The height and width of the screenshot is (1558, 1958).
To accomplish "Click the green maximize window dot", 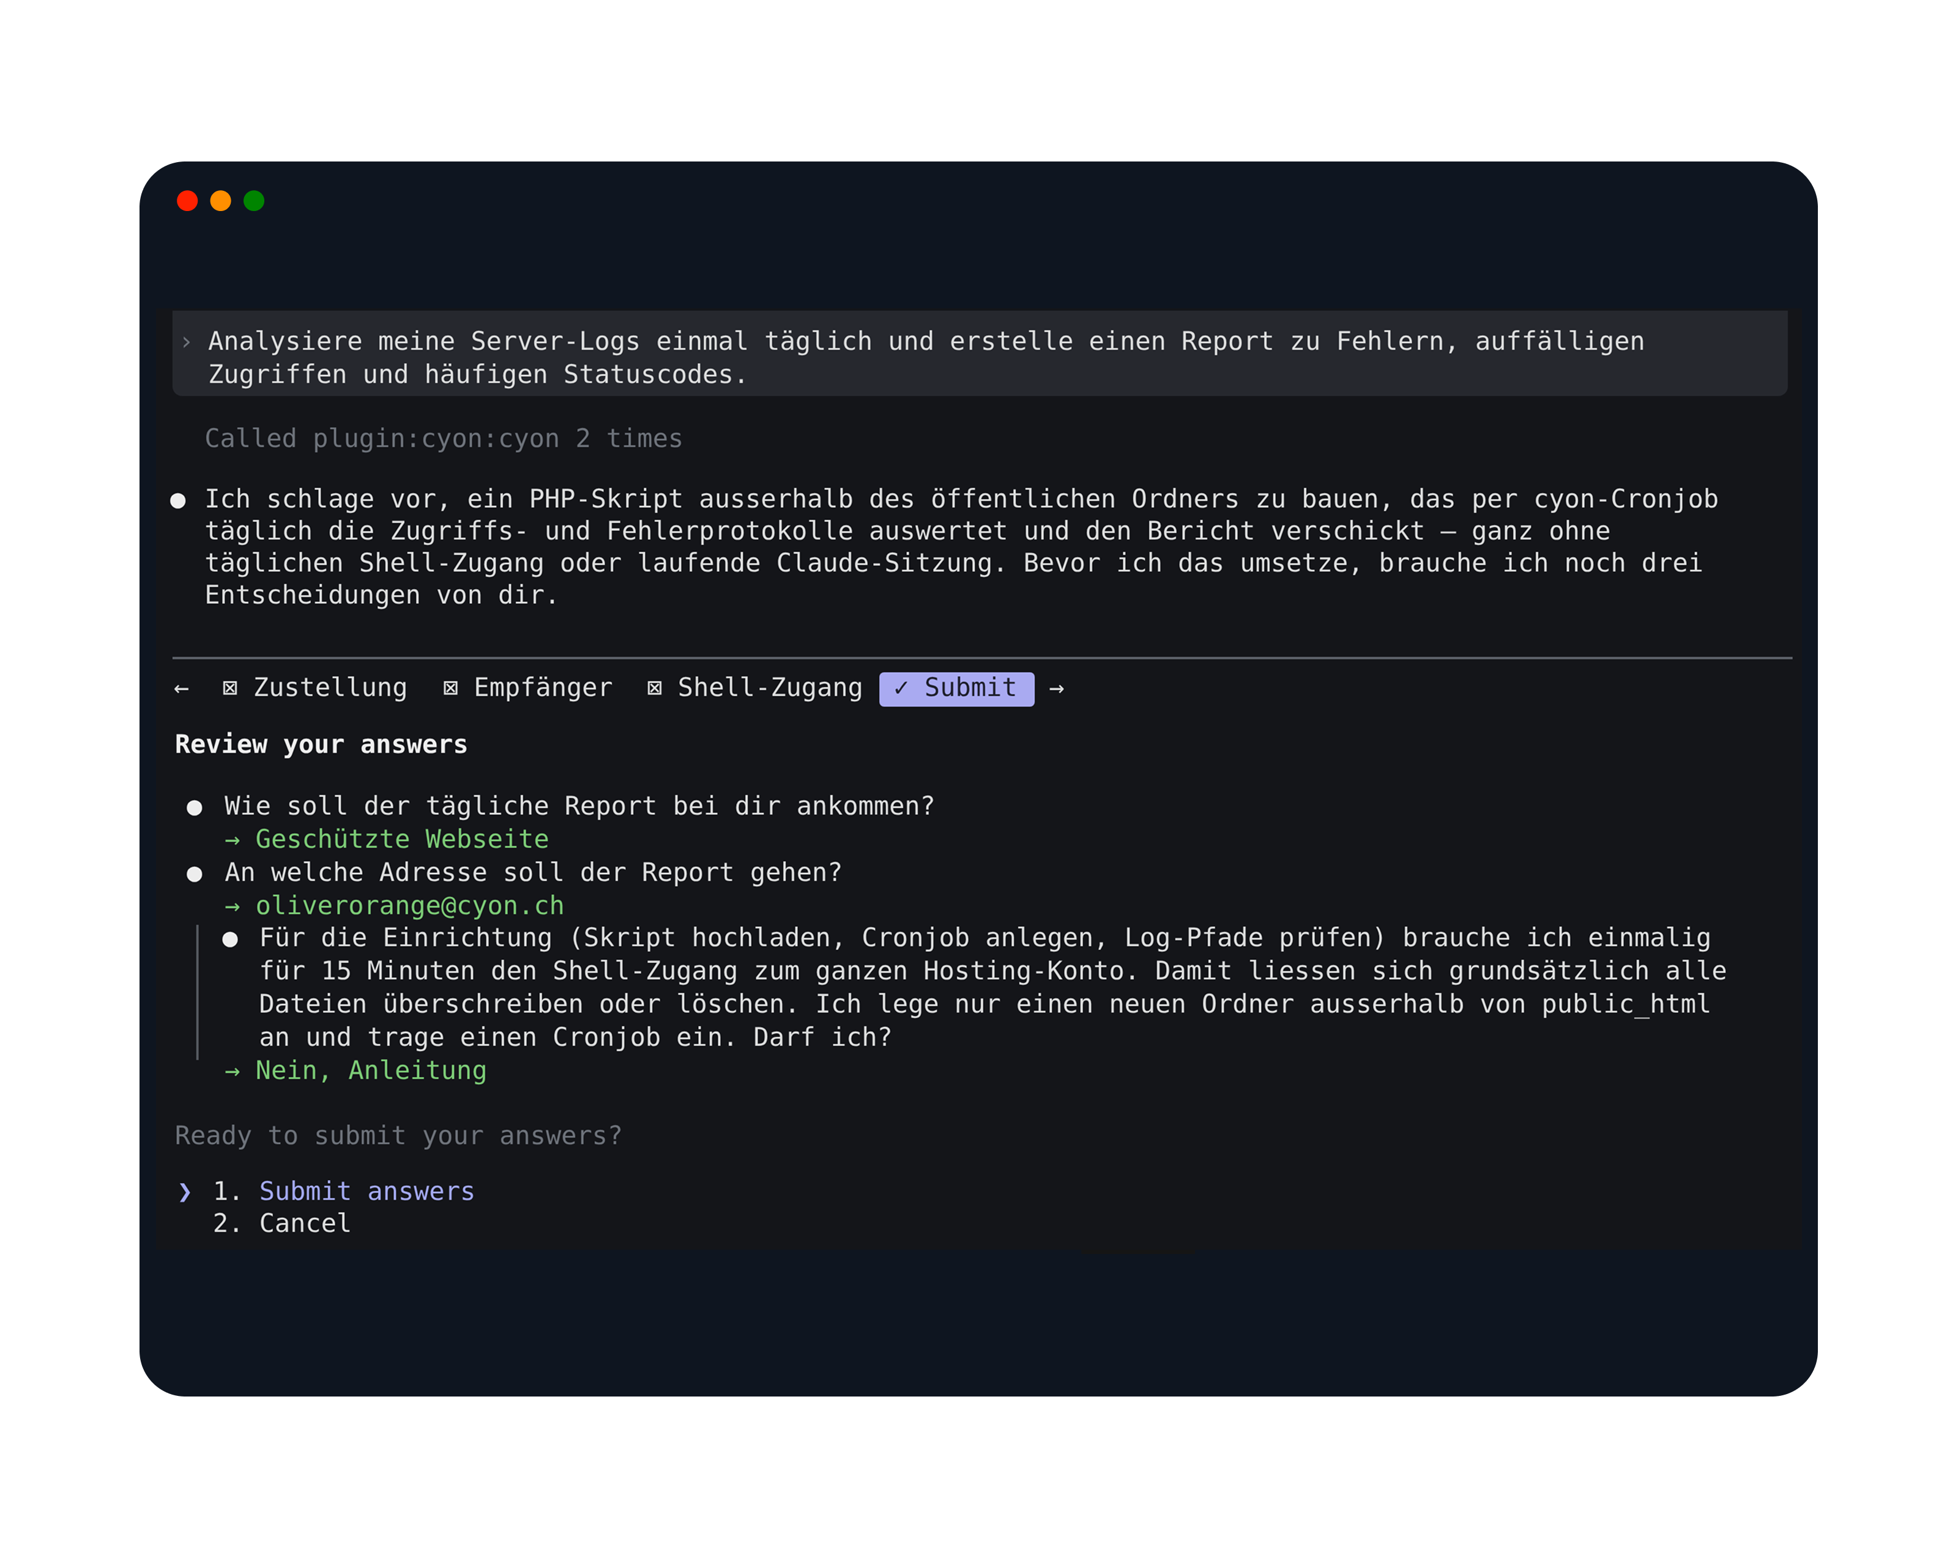I will point(255,201).
